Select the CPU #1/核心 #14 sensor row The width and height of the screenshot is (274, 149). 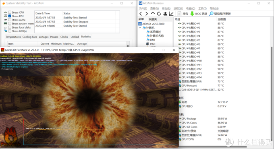pyautogui.click(x=201, y=77)
